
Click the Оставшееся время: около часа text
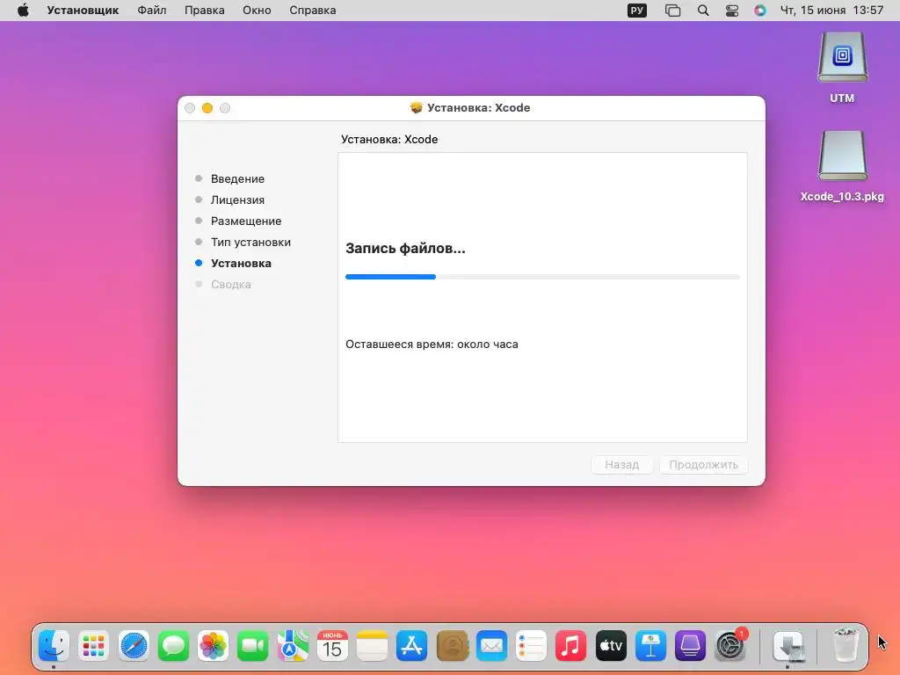tap(432, 345)
